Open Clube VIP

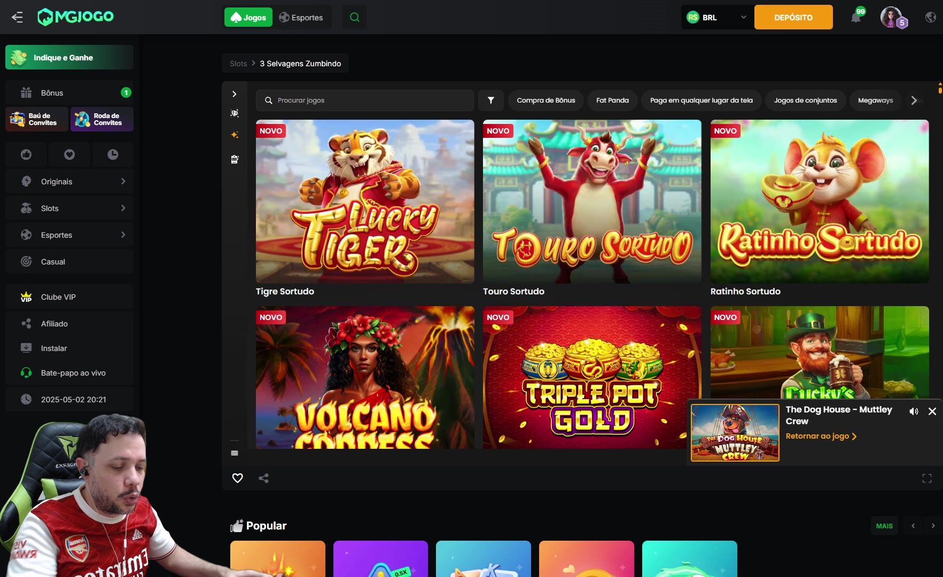pos(69,297)
